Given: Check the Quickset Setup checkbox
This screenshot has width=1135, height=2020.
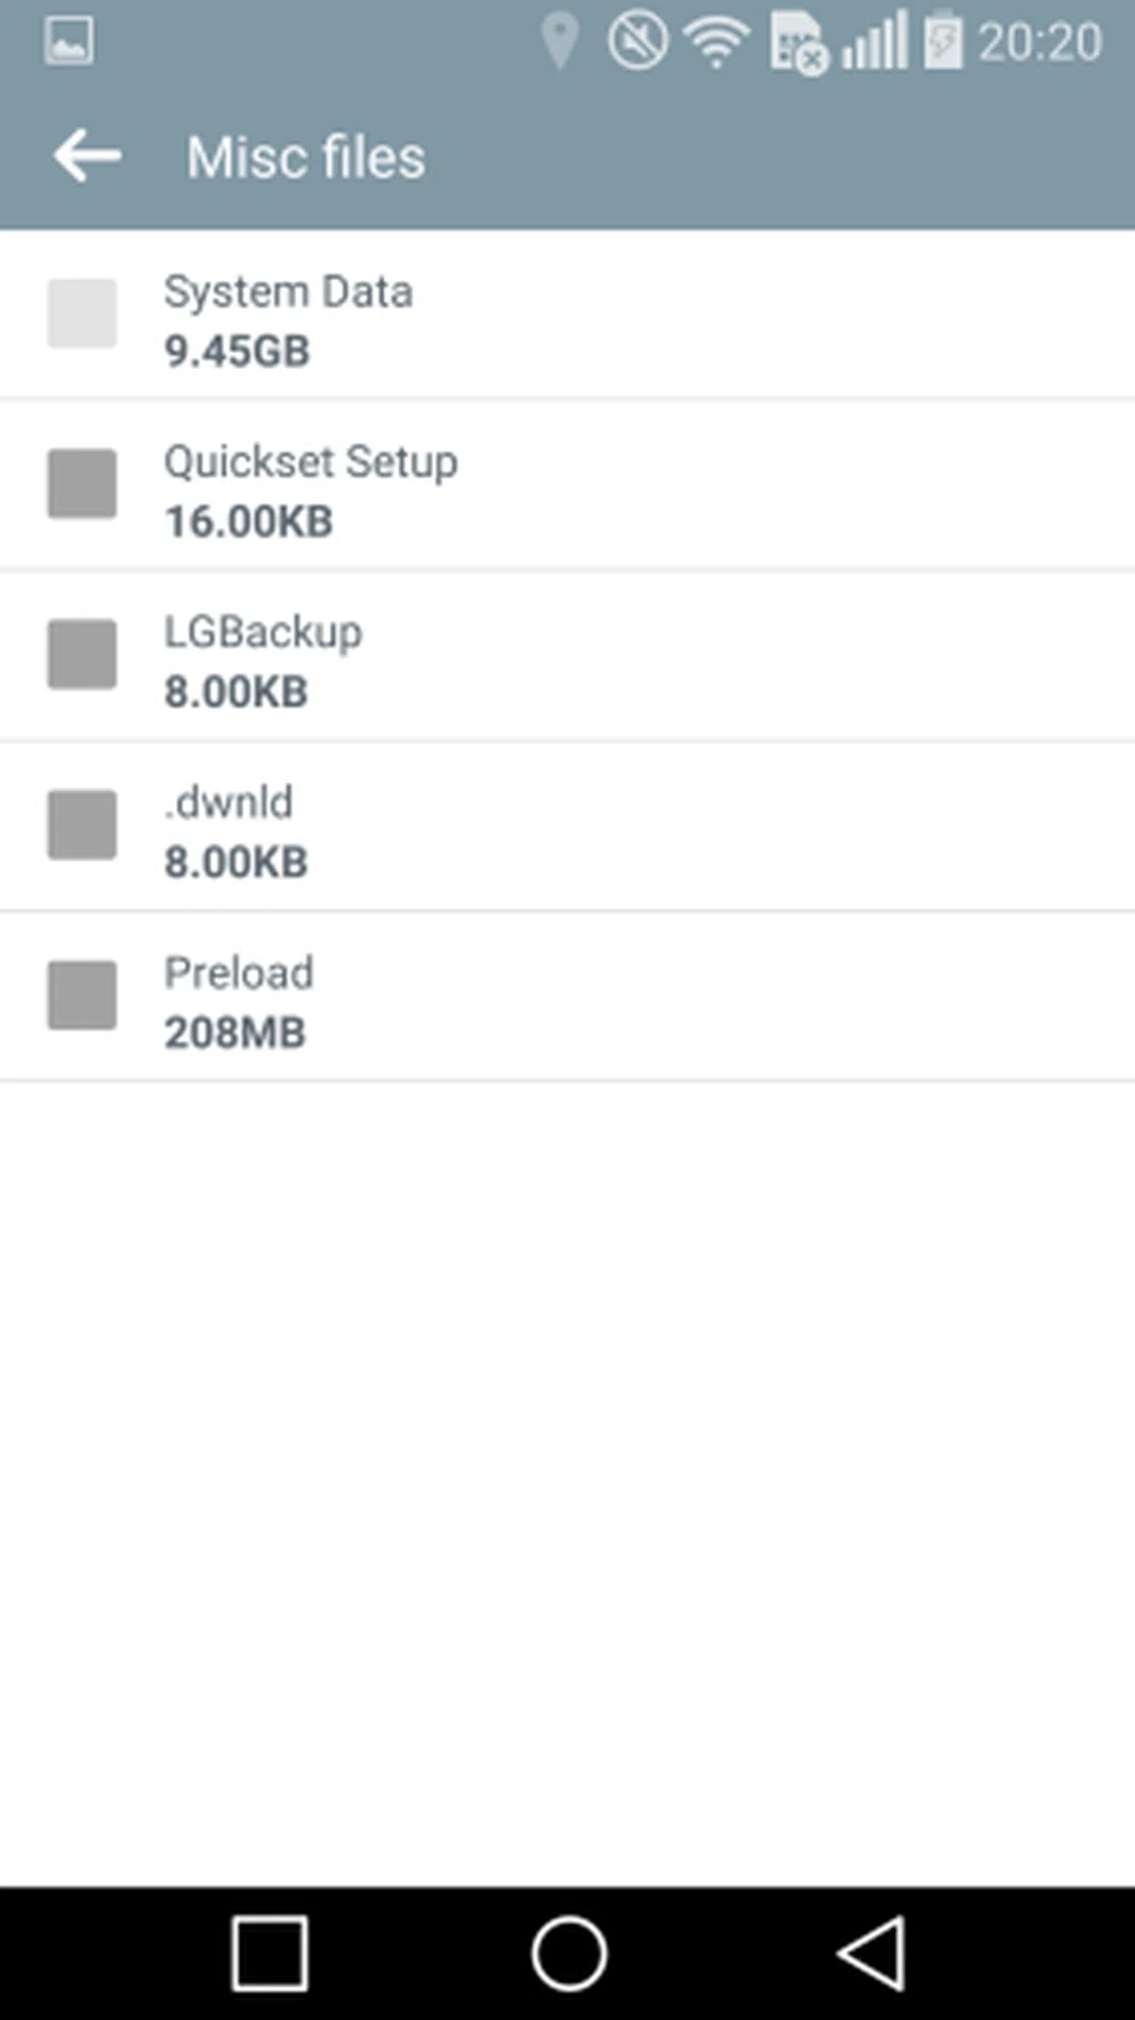Looking at the screenshot, I should pos(82,483).
